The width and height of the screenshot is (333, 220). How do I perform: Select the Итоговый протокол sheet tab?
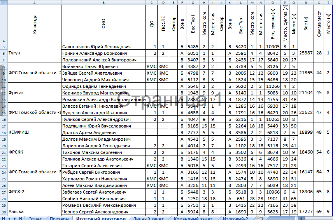point(101,218)
